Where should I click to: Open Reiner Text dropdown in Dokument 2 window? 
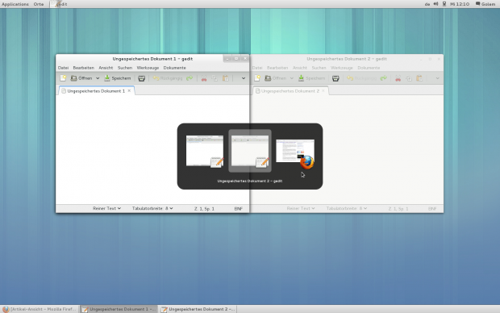click(301, 208)
